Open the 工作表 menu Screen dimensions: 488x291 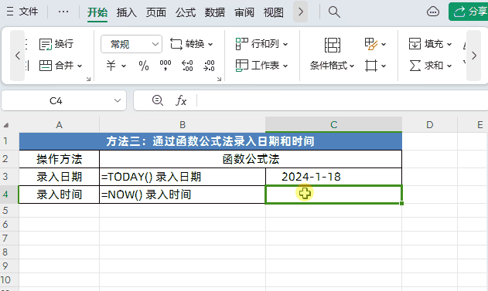pyautogui.click(x=261, y=66)
